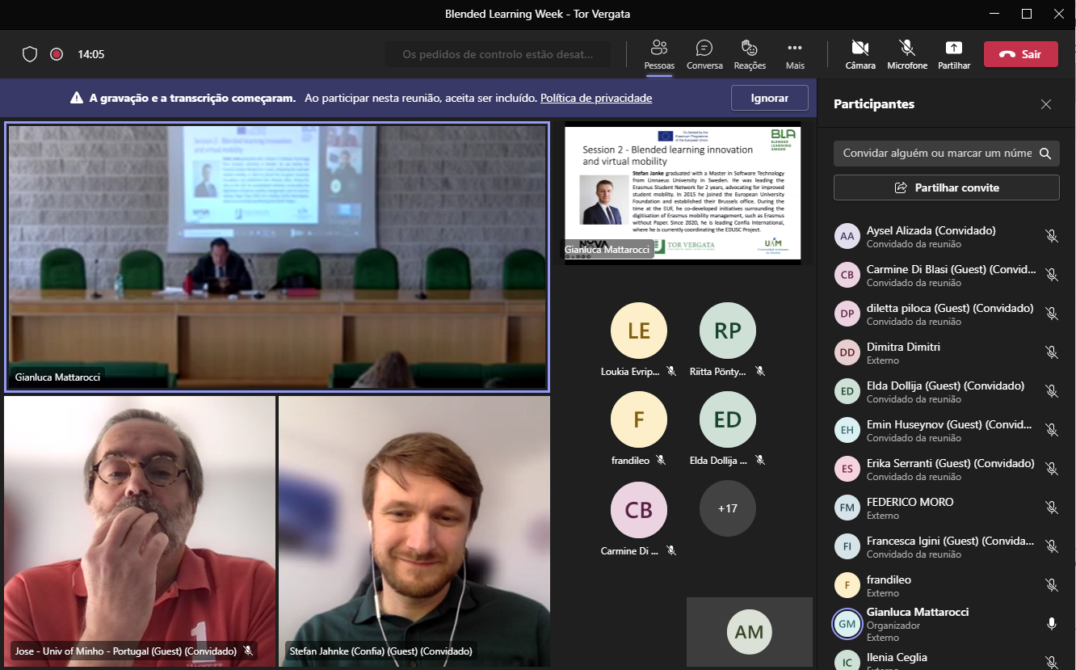
Task: Click the ES avatar of Erika Serranti
Action: tap(847, 469)
